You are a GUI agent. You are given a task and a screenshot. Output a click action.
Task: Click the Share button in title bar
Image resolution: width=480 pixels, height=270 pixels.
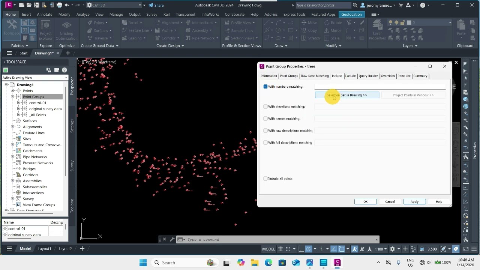156,5
